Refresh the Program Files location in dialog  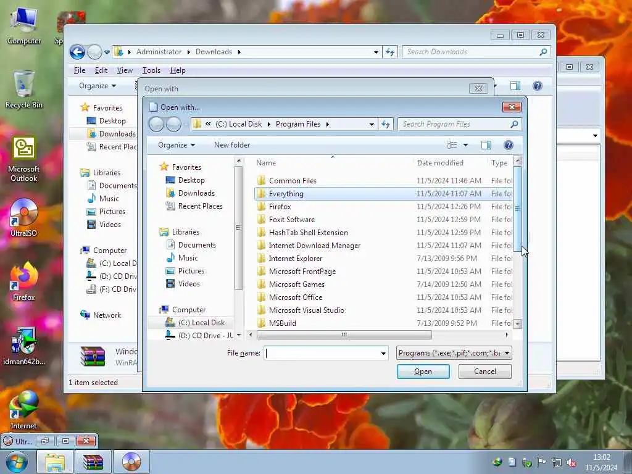coord(386,124)
